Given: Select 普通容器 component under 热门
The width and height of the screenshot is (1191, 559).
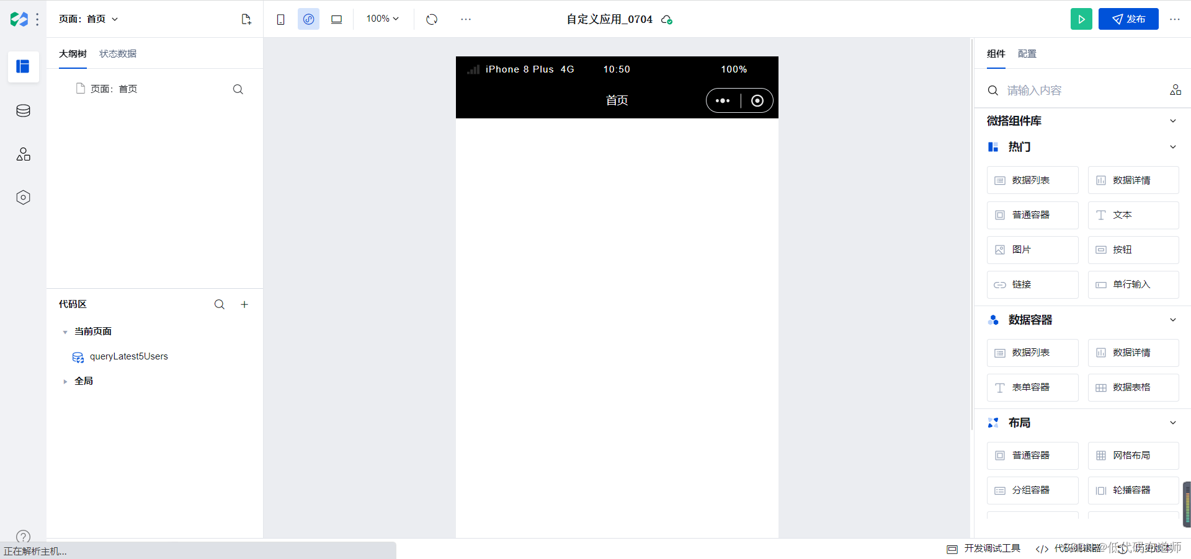Looking at the screenshot, I should (x=1033, y=215).
